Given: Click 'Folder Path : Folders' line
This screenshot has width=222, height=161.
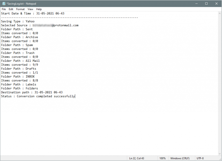Looking at the screenshot, I should point(20,89).
